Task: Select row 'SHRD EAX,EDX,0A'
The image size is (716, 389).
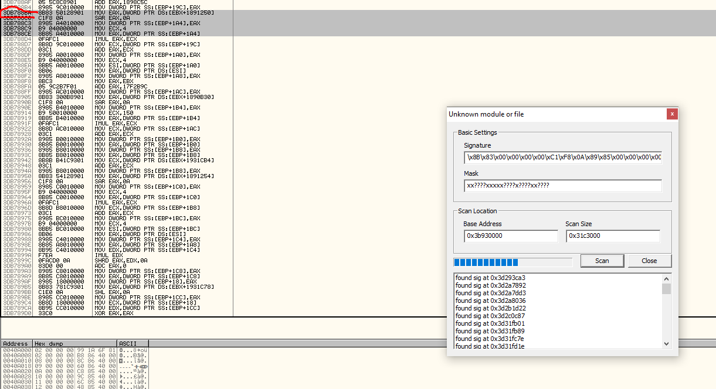Action: coord(117,260)
